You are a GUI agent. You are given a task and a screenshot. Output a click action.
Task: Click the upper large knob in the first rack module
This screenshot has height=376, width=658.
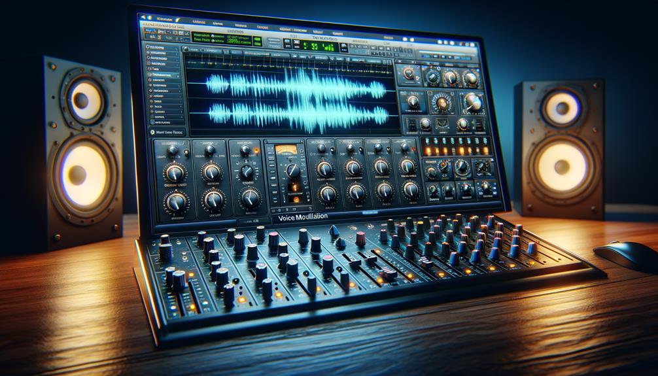[175, 173]
